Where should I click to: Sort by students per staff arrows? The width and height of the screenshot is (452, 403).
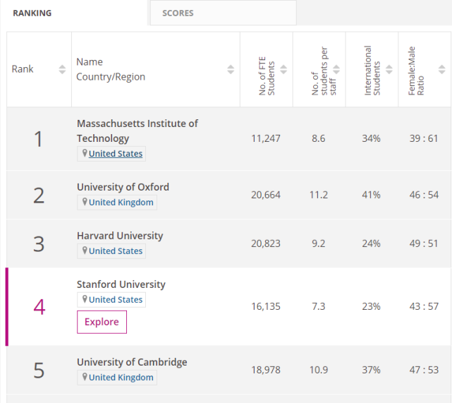point(336,69)
